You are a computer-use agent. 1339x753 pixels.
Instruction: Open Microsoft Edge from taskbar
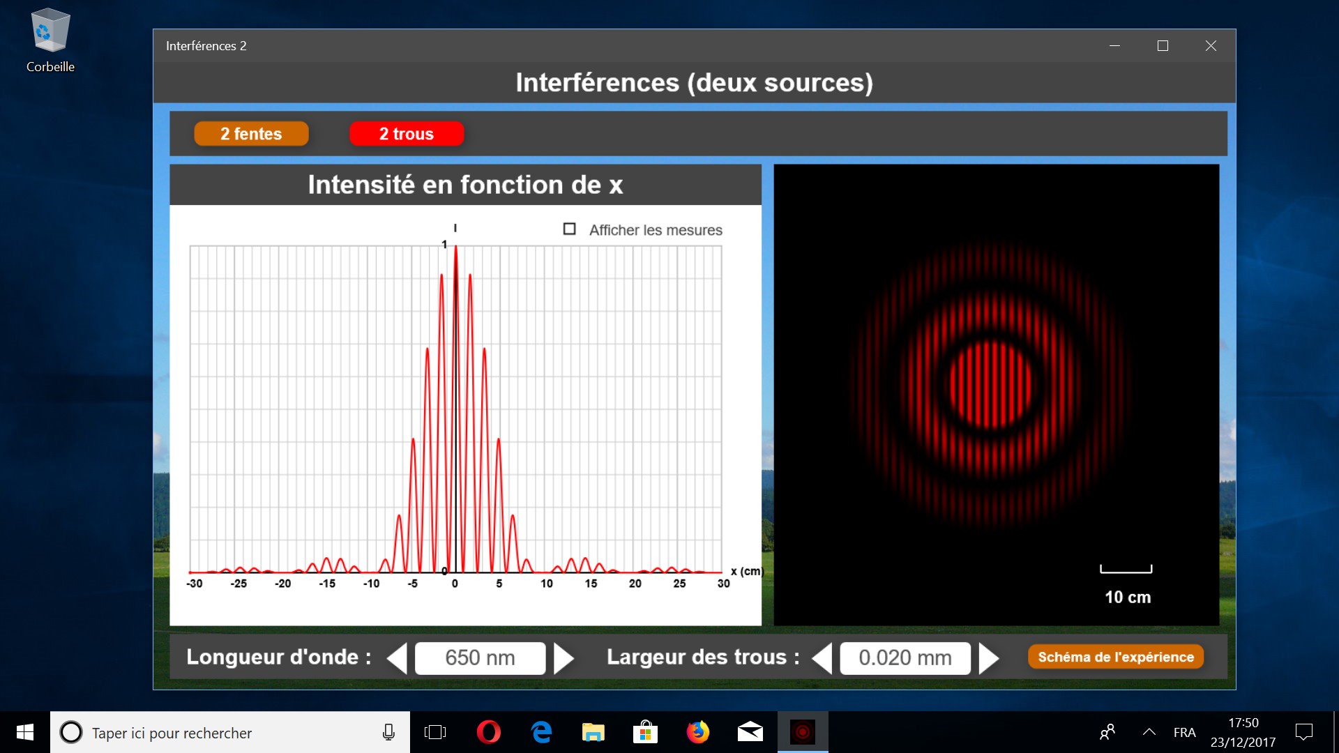point(541,732)
